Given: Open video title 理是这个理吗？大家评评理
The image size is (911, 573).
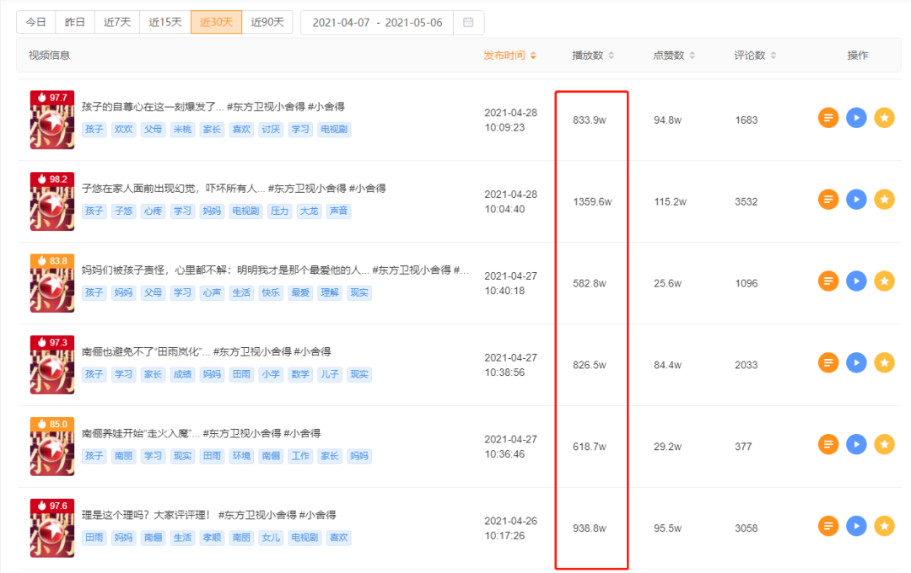Looking at the screenshot, I should click(x=208, y=515).
